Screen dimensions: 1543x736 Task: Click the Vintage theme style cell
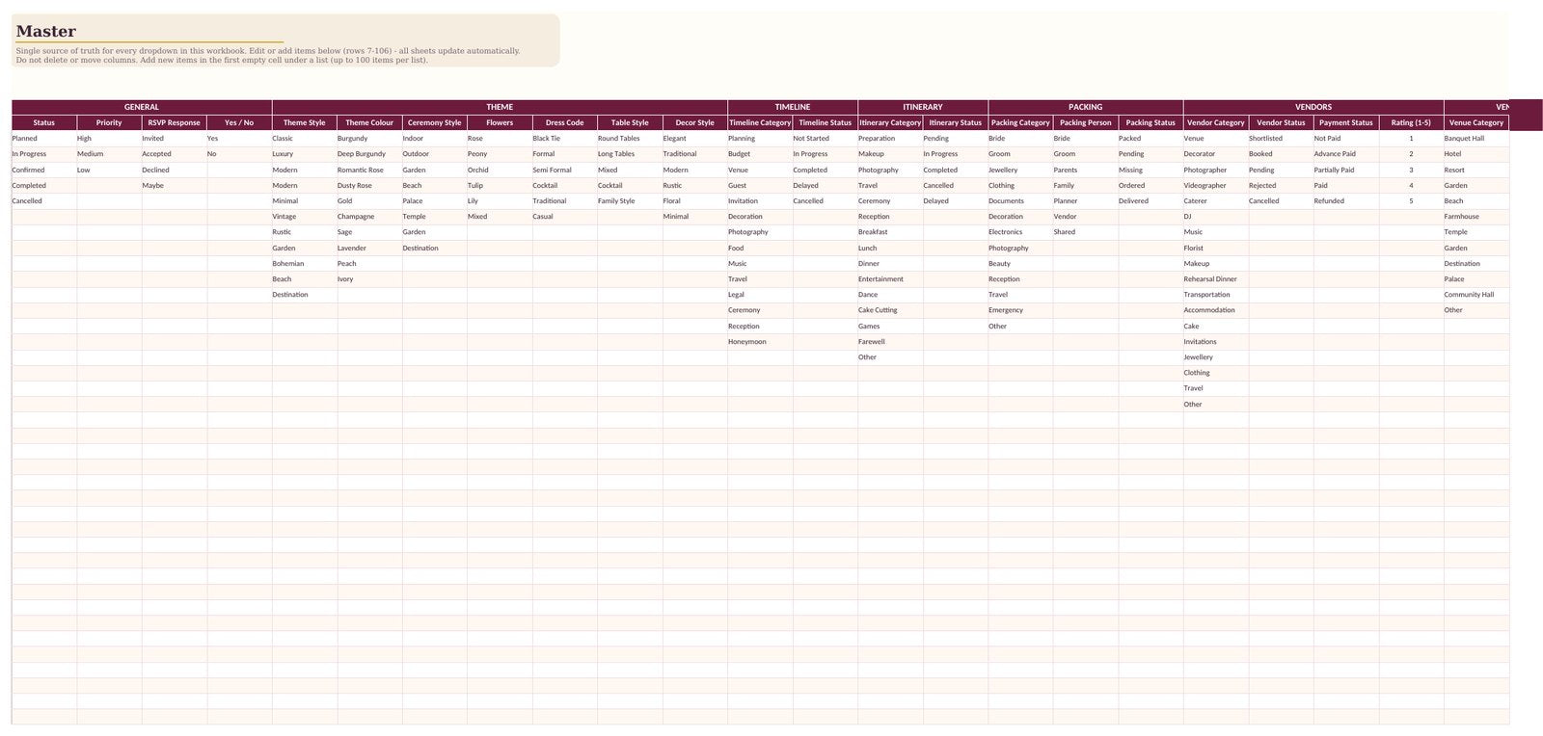(305, 217)
